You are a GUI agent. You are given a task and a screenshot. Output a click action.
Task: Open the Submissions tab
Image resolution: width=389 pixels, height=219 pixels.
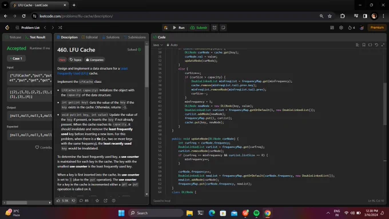[134, 37]
